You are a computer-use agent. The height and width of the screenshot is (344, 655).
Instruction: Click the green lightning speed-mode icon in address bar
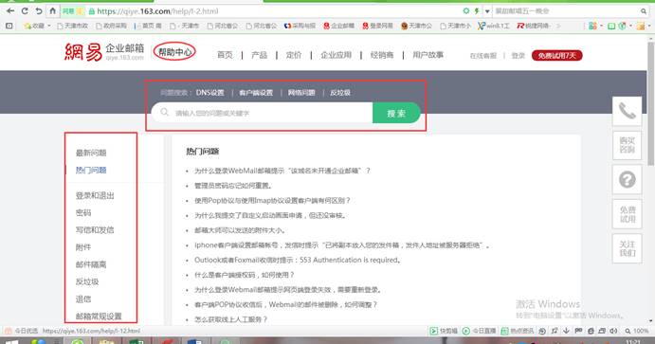coord(476,10)
